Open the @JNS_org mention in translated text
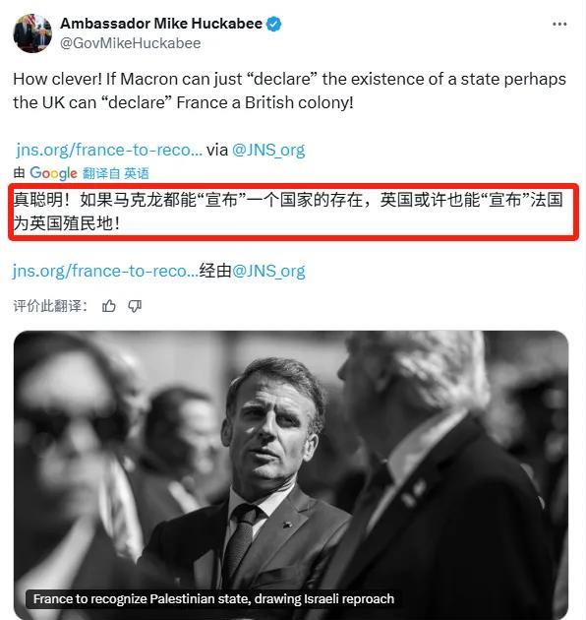Viewport: 586px width, 620px height. tap(268, 271)
